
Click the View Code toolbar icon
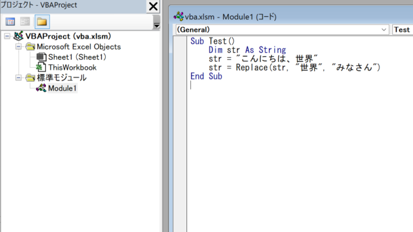pyautogui.click(x=10, y=21)
